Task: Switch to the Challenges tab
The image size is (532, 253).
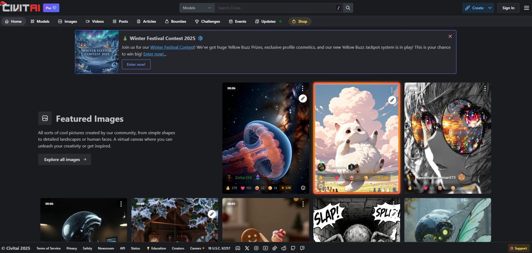Action: click(x=207, y=21)
